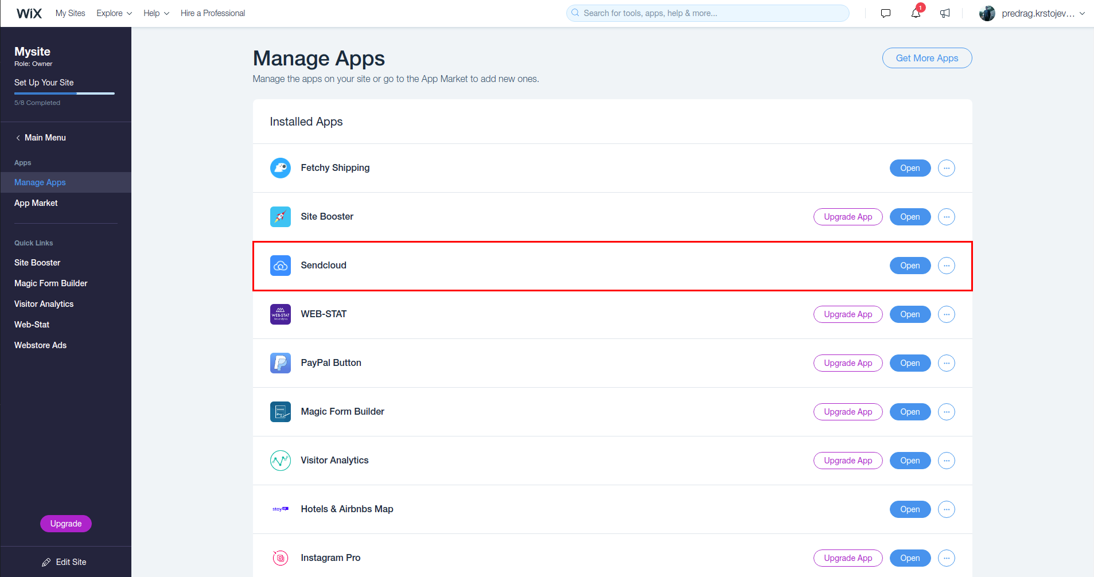Open Site Booster quick link
The image size is (1094, 577).
click(x=37, y=263)
